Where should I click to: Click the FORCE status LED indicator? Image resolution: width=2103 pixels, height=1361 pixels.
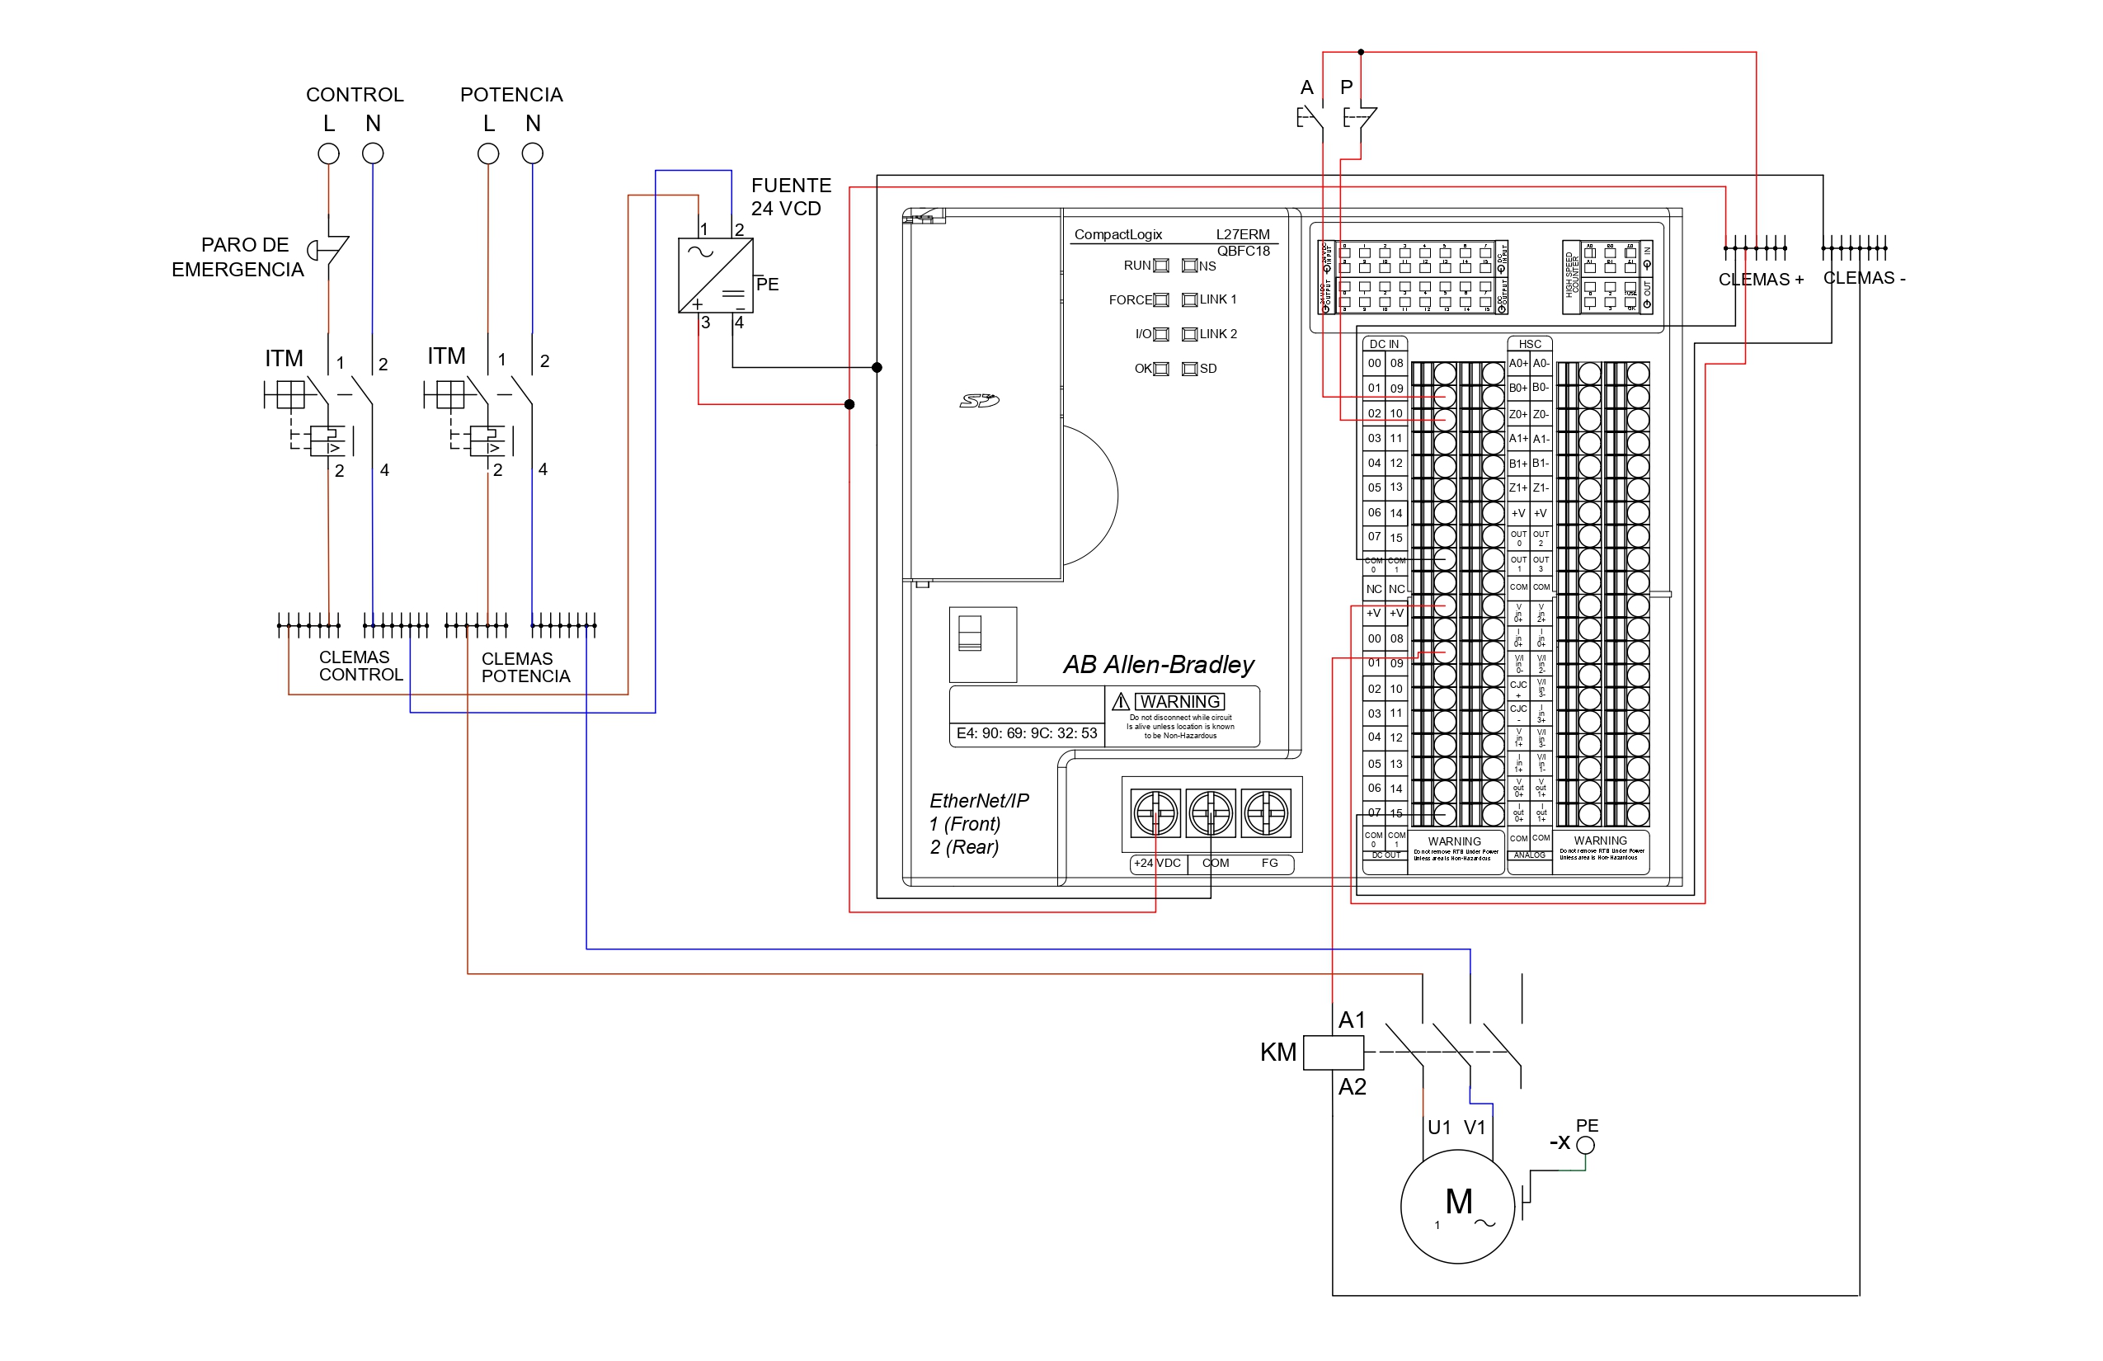tap(1162, 300)
